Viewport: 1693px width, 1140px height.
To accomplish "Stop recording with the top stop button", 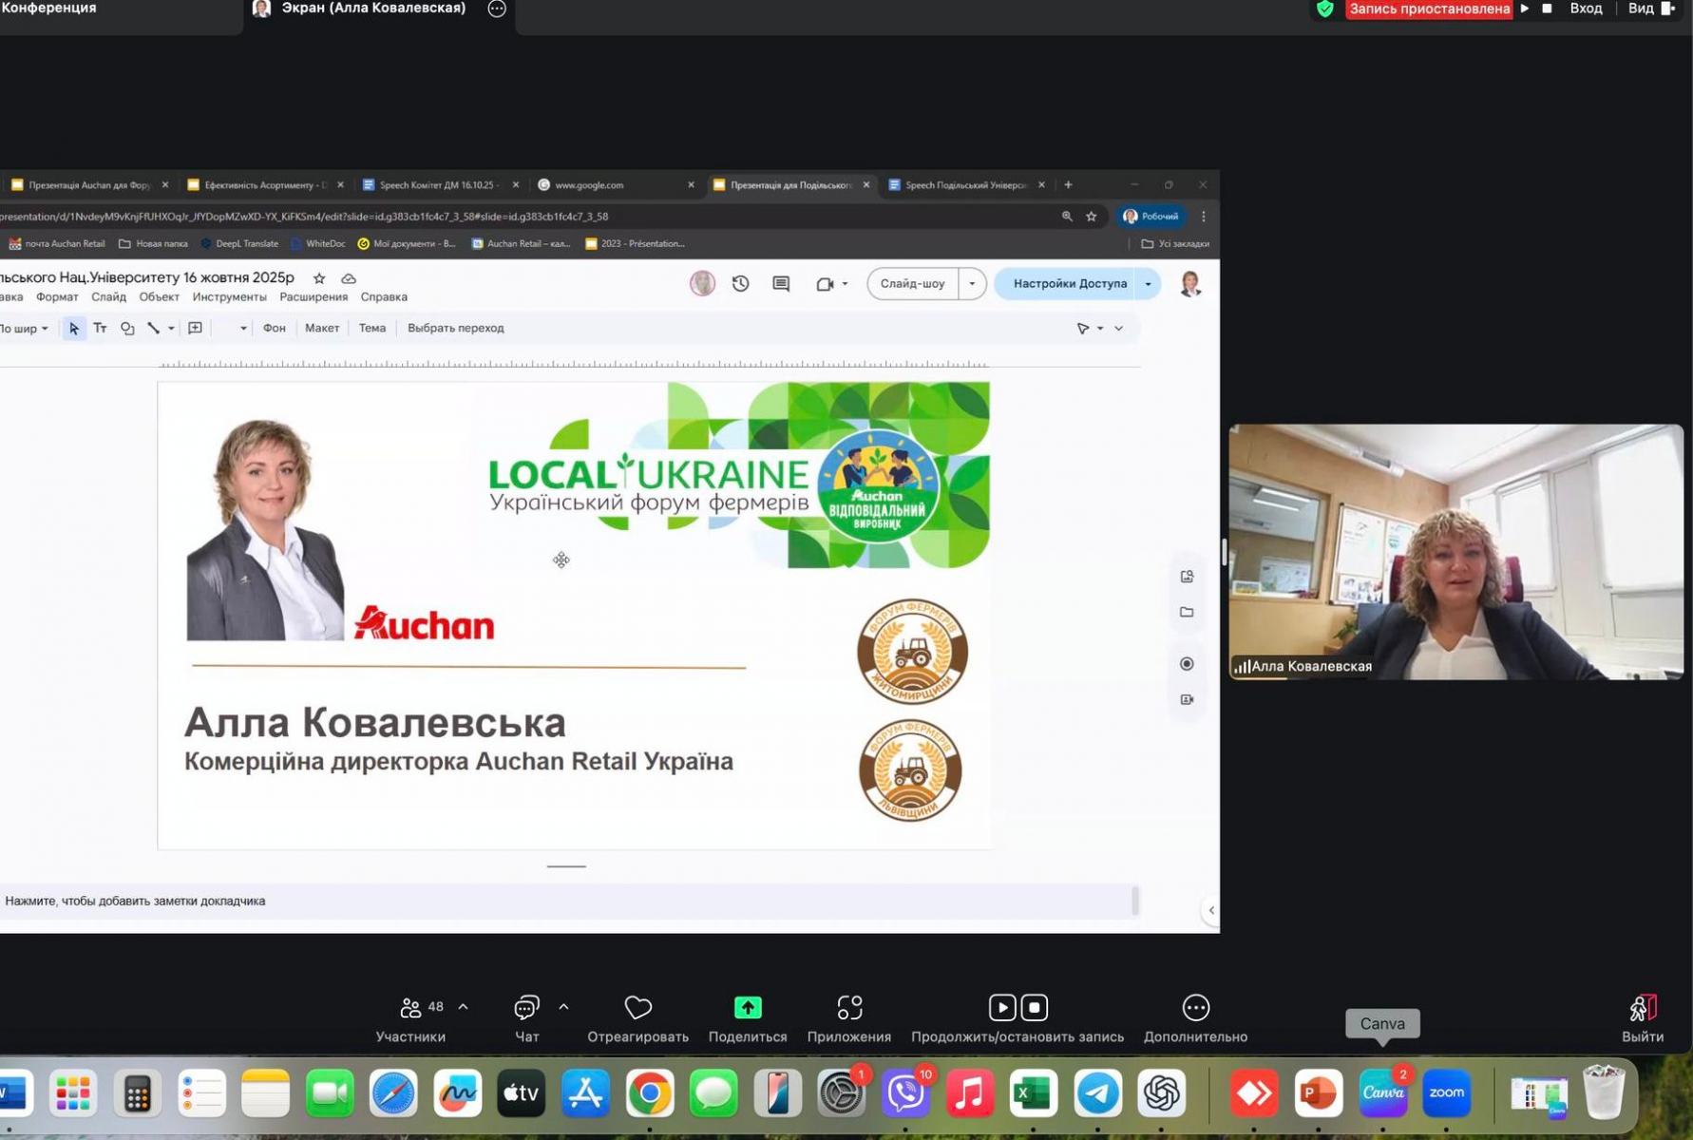I will (1547, 9).
